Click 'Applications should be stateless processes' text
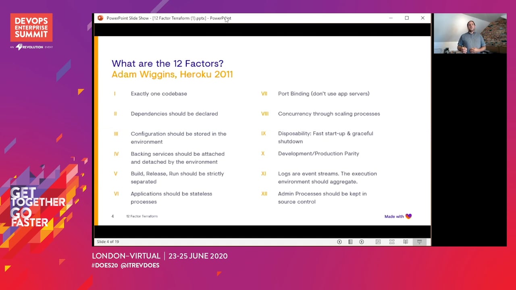Image resolution: width=516 pixels, height=290 pixels. pos(171,198)
